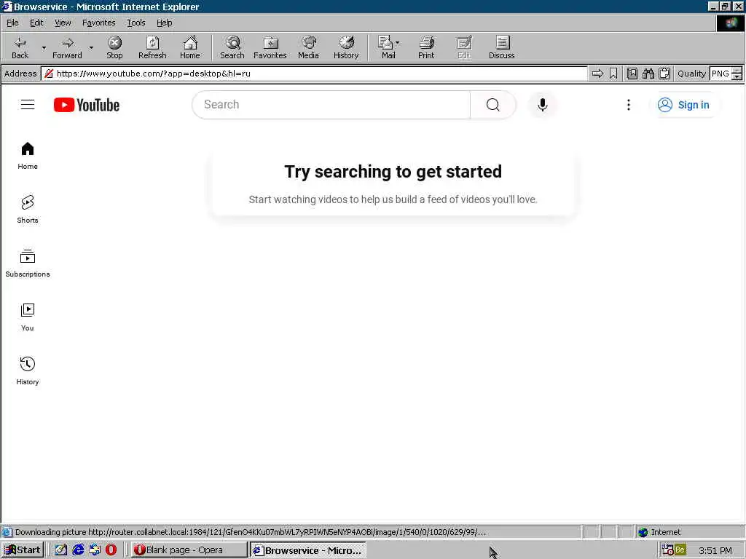746x559 pixels.
Task: Click the Back toolbar button
Action: tap(20, 47)
